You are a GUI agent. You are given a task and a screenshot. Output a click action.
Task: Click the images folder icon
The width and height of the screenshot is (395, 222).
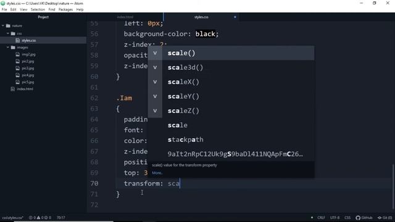tap(13, 47)
